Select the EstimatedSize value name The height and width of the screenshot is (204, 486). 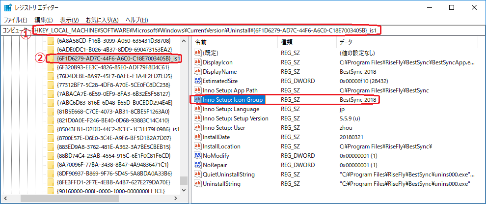[220, 81]
